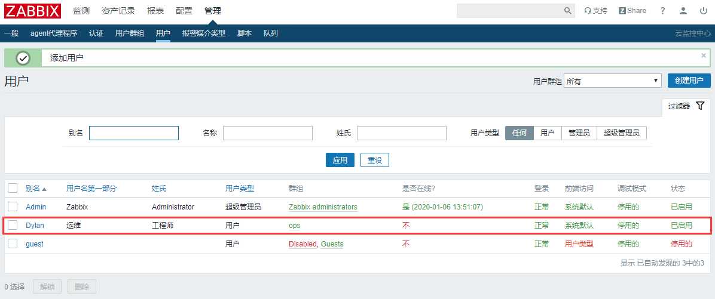This screenshot has height=299, width=715.
Task: Open the 配置 top menu
Action: [184, 11]
